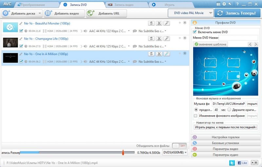Toggle 'Объединить все файлы' switch

coord(179,146)
